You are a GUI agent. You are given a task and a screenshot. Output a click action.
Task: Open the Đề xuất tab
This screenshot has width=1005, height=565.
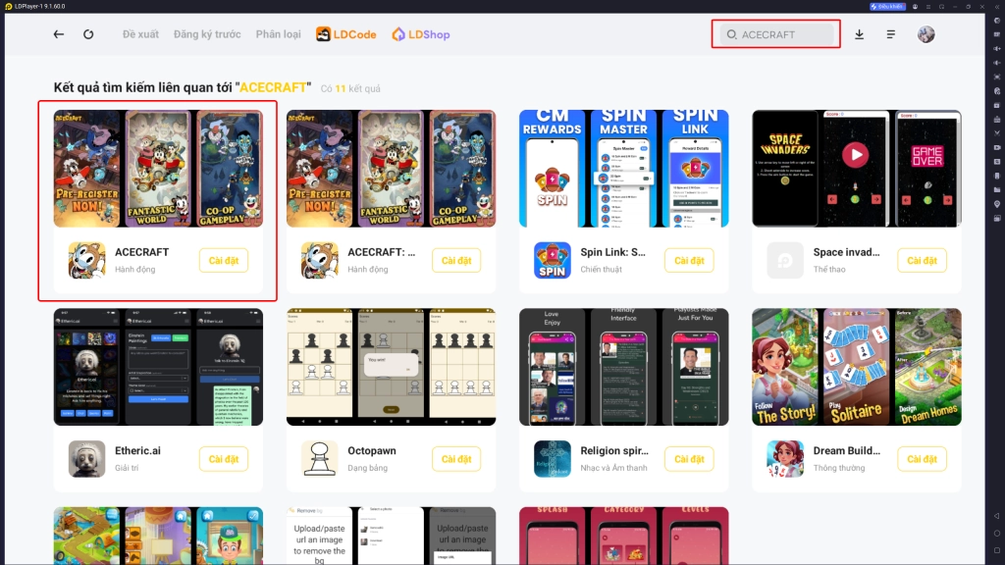click(140, 34)
